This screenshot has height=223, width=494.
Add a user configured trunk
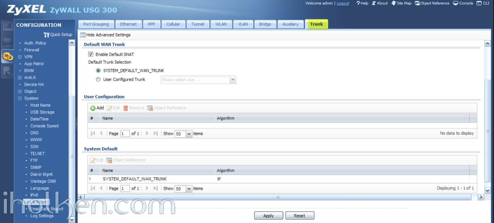[x=97, y=108]
